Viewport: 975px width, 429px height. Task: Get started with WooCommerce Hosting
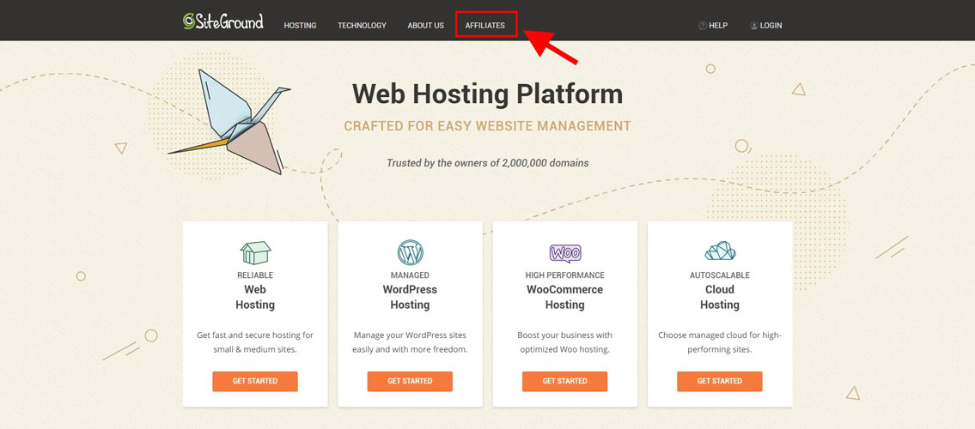564,381
